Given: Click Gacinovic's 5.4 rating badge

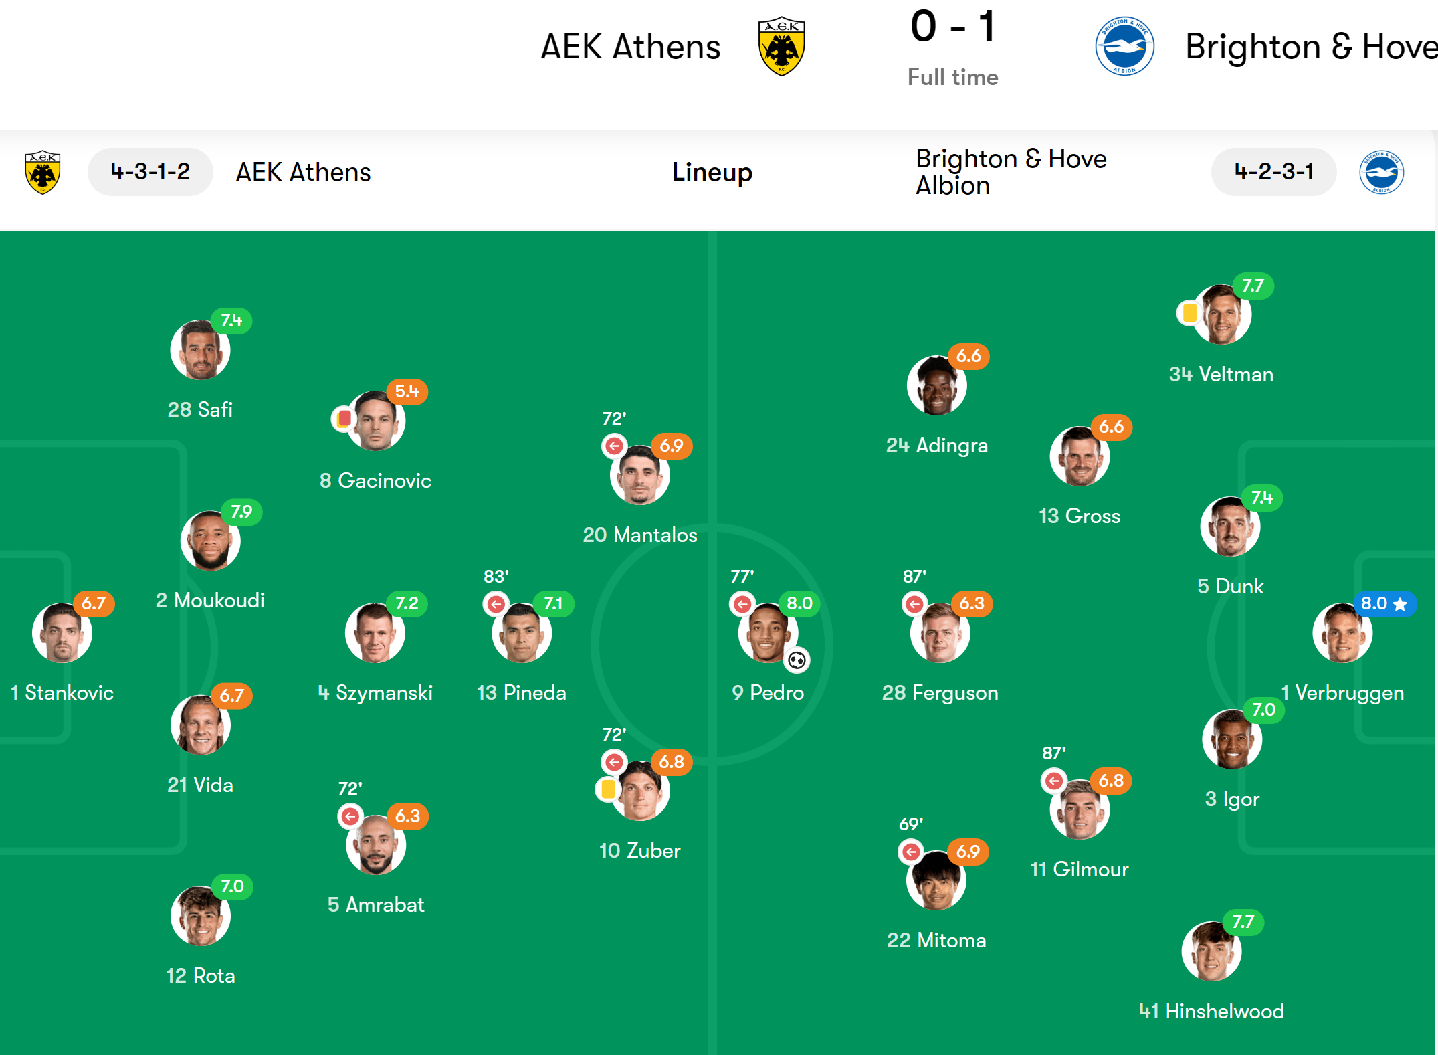Looking at the screenshot, I should pos(407,391).
